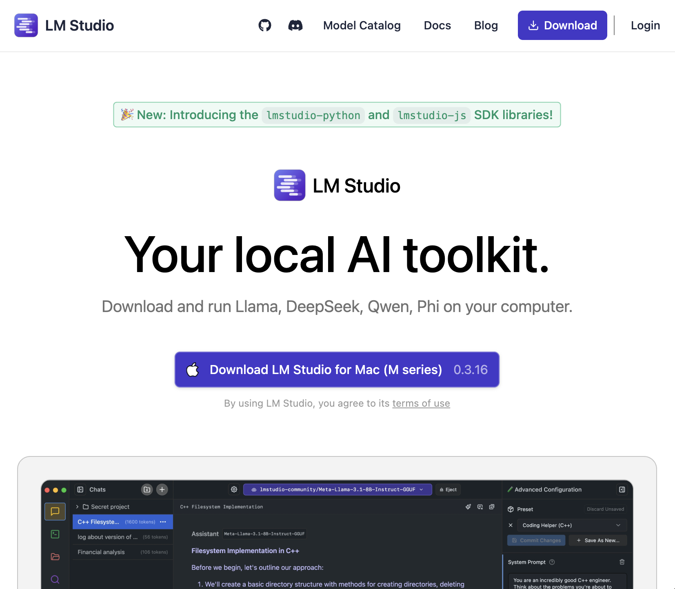675x589 pixels.
Task: Click the duplicate chat icon in chat header
Action: tap(492, 507)
